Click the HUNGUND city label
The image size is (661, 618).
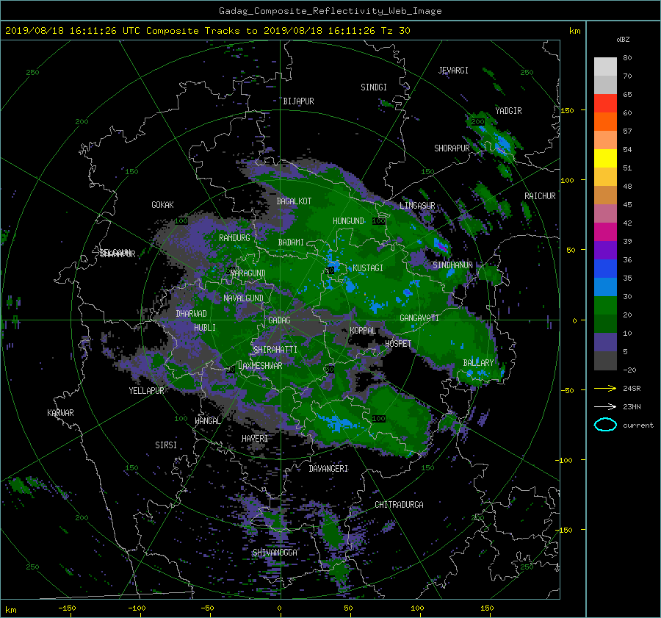click(348, 221)
